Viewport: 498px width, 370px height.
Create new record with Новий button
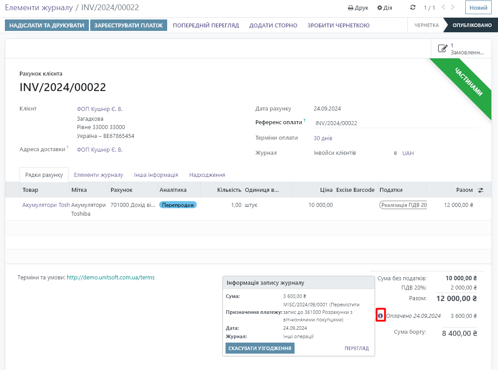pyautogui.click(x=478, y=8)
